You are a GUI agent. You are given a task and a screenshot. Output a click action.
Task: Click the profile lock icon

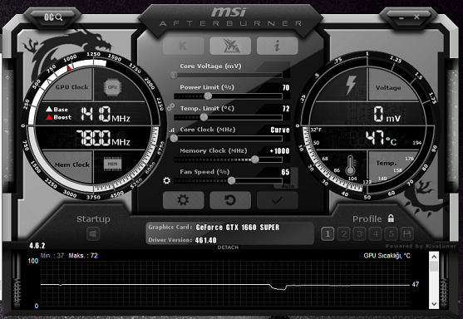tap(391, 218)
